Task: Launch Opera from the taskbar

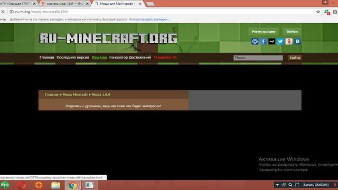Action: [x=22, y=185]
